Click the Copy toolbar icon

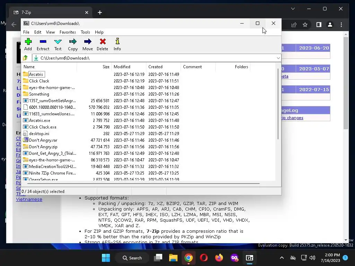(73, 42)
